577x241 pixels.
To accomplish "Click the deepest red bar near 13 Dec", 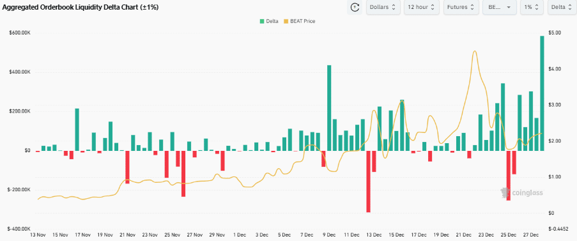I will [x=368, y=182].
